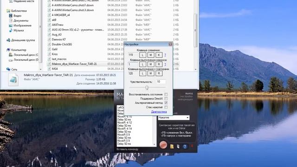Click the Библиотеки icon in navigation pane
The height and width of the screenshot is (167, 297).
(x=8, y=11)
